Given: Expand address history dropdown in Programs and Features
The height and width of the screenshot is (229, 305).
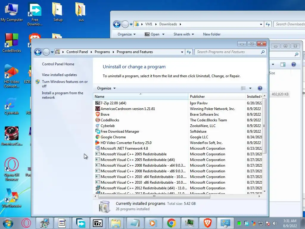Looking at the screenshot, I should tap(182, 52).
